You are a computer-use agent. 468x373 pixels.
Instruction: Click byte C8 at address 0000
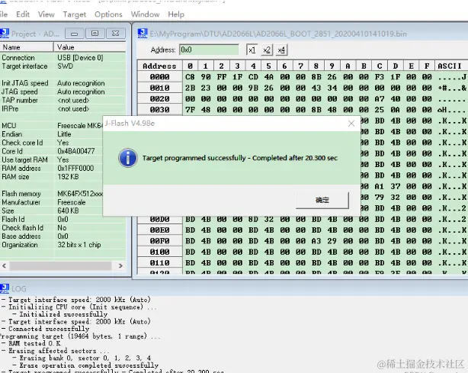[190, 77]
